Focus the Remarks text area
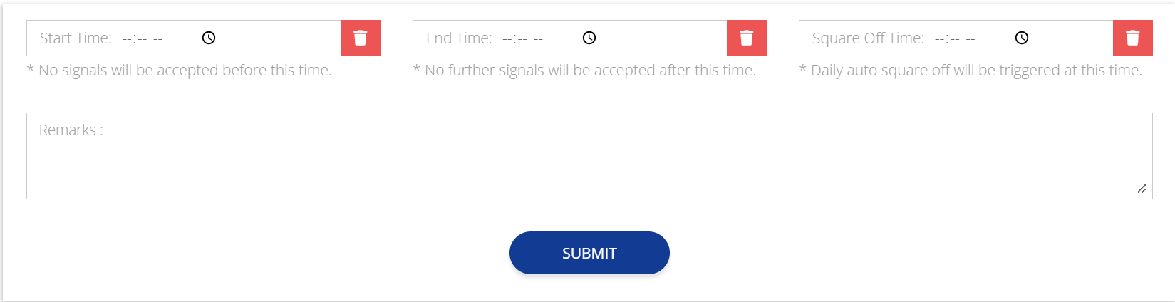1175x302 pixels. pyautogui.click(x=589, y=156)
